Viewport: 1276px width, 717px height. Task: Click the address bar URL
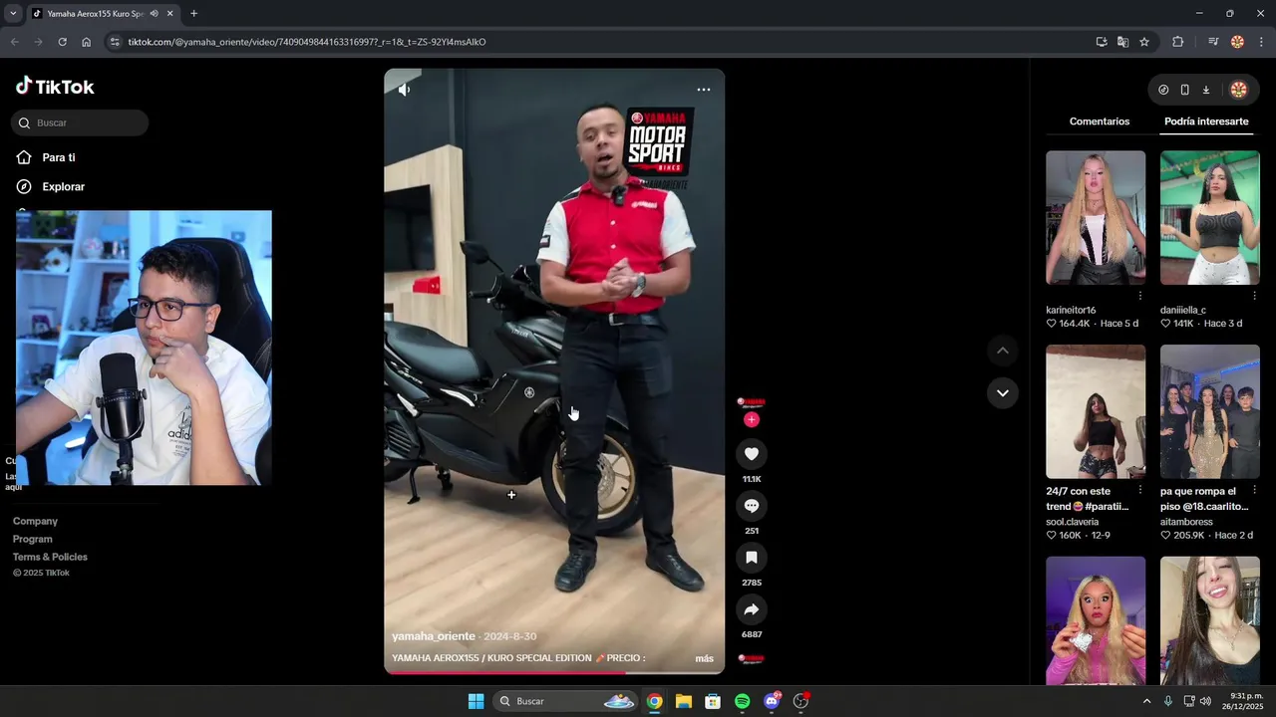coord(307,42)
